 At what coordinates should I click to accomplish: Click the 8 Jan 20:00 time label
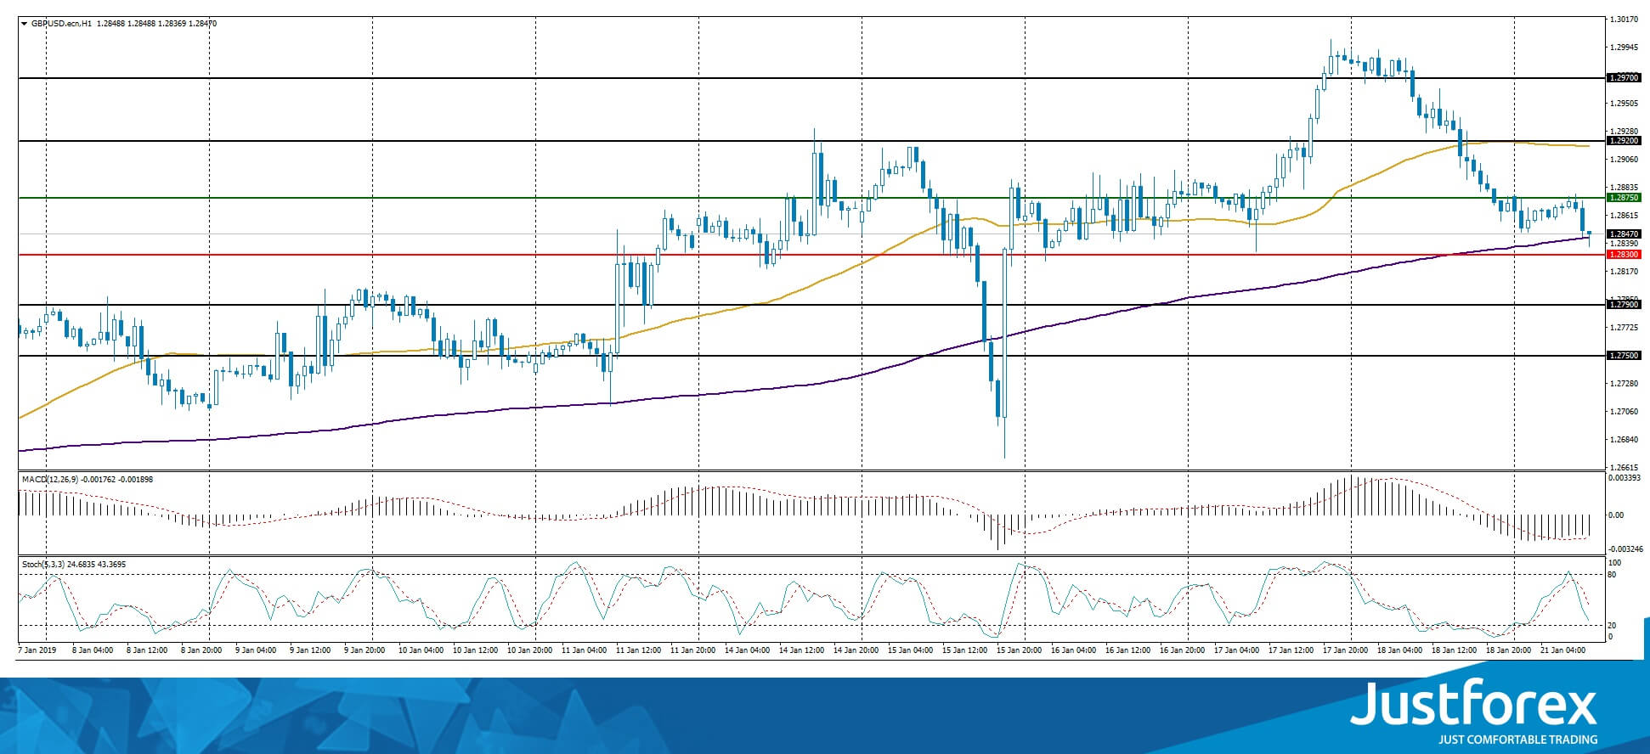click(201, 651)
